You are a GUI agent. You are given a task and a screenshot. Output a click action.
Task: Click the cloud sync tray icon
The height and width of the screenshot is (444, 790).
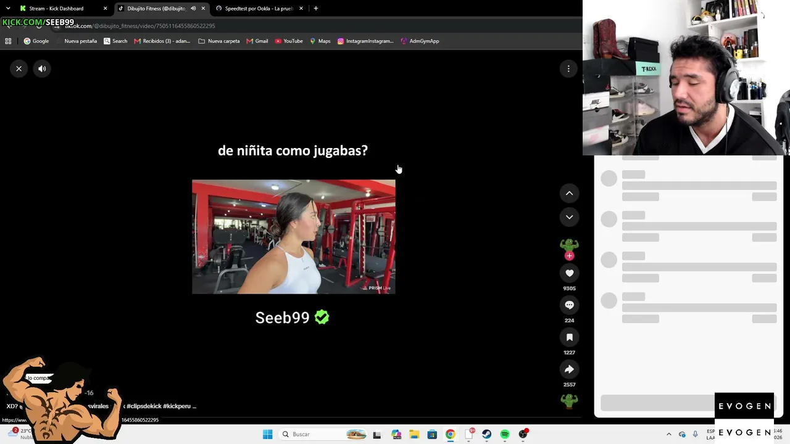tap(682, 434)
